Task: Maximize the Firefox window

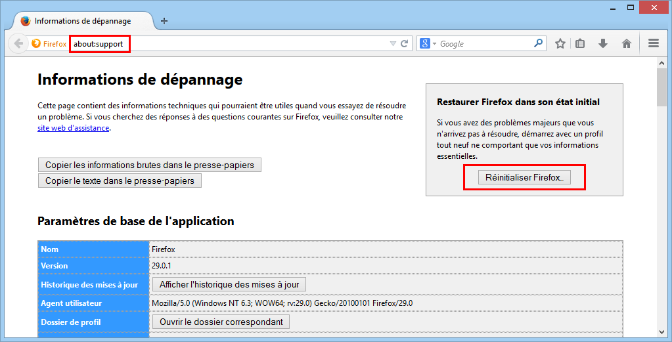Action: [631, 7]
